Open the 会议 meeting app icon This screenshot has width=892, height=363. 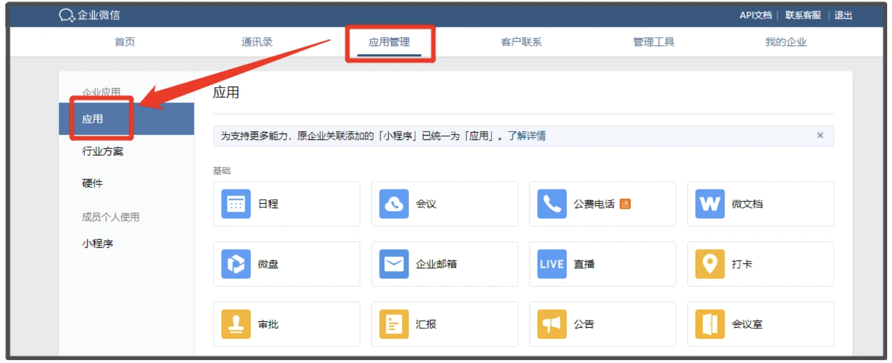coord(394,204)
